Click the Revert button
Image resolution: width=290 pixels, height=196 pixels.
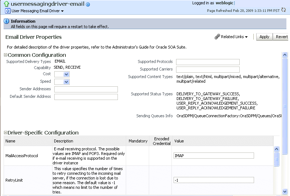(281, 37)
